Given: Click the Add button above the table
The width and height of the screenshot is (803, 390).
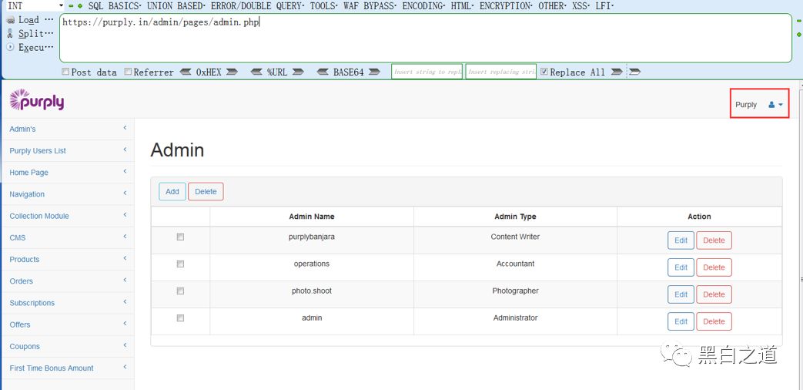Looking at the screenshot, I should [x=172, y=192].
